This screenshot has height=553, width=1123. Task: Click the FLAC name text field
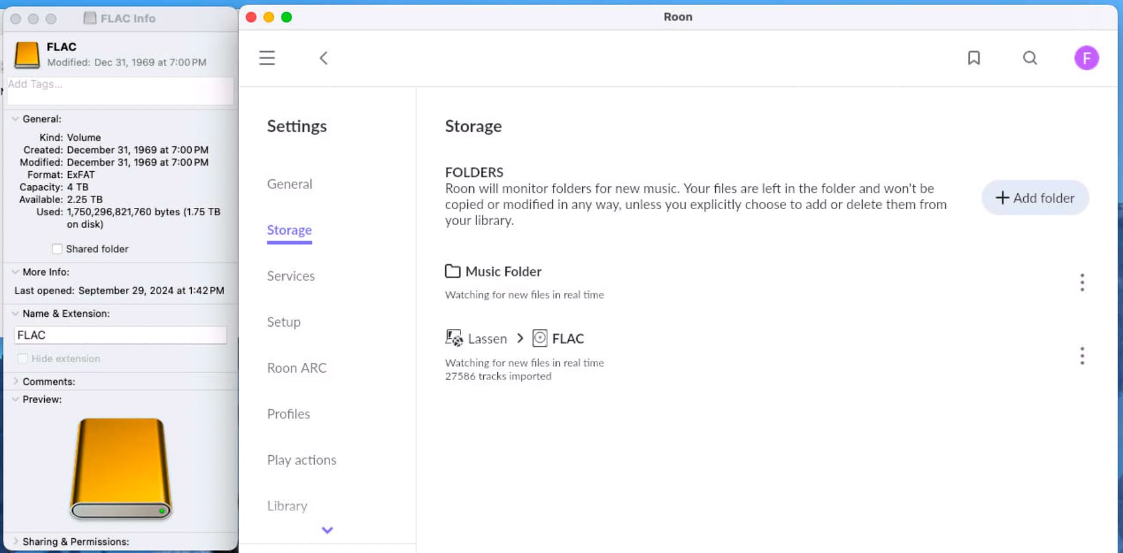point(121,335)
